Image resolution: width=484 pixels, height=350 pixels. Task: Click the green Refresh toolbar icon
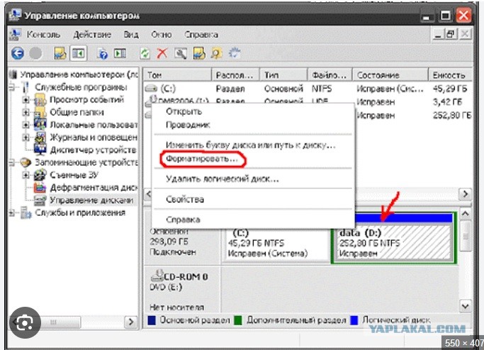point(145,53)
